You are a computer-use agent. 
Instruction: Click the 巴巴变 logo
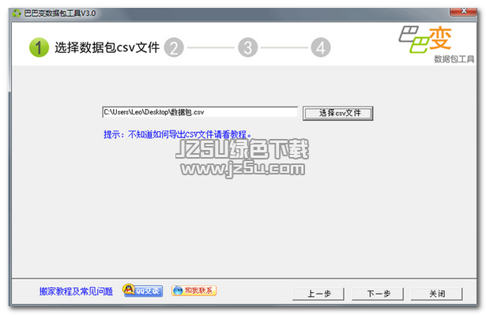tap(425, 39)
